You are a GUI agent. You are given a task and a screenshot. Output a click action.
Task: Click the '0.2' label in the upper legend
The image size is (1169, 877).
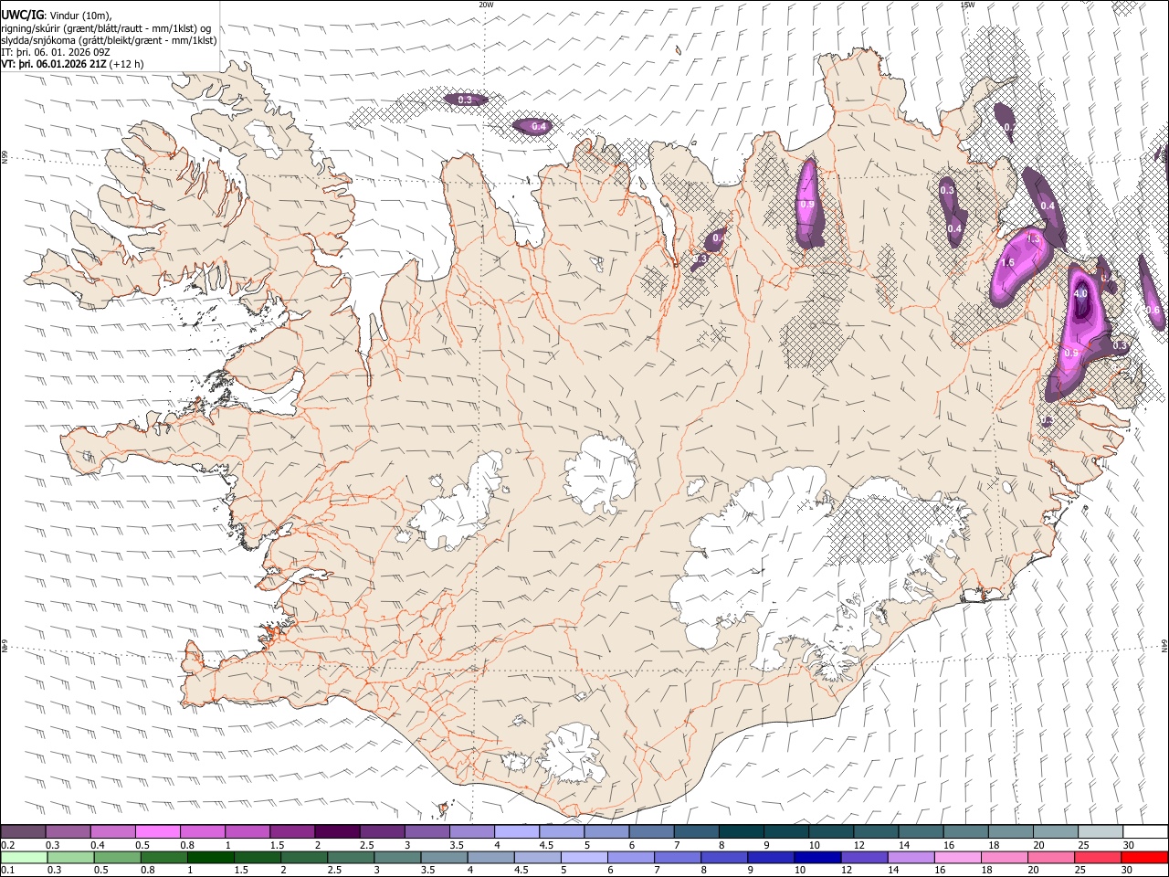pyautogui.click(x=8, y=845)
